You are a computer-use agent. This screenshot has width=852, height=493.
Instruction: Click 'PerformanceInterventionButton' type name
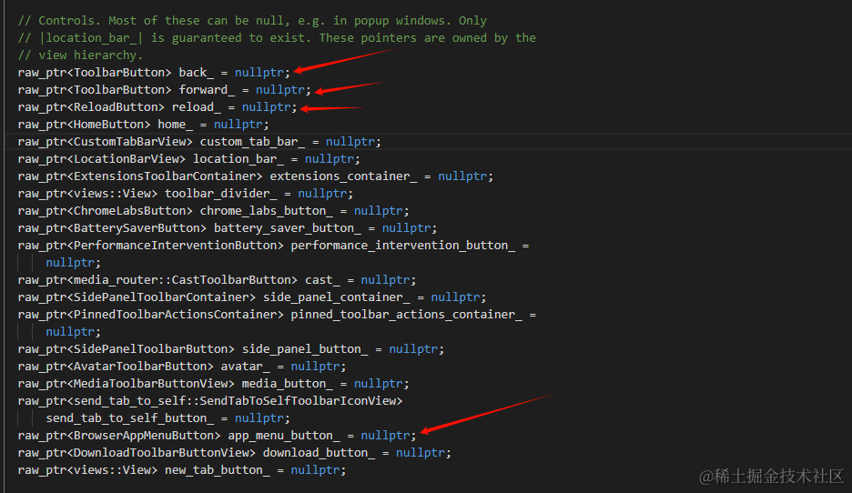pos(176,246)
